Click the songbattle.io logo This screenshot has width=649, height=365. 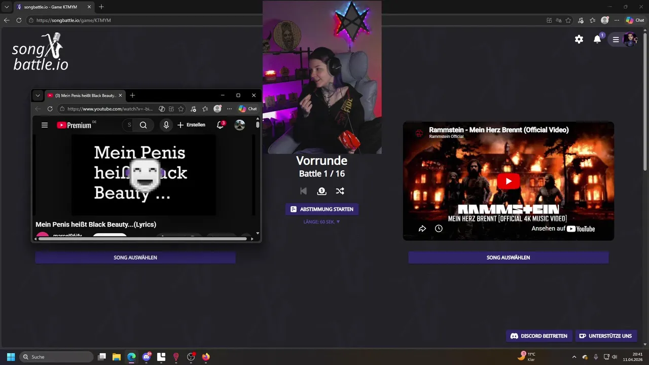pyautogui.click(x=40, y=52)
